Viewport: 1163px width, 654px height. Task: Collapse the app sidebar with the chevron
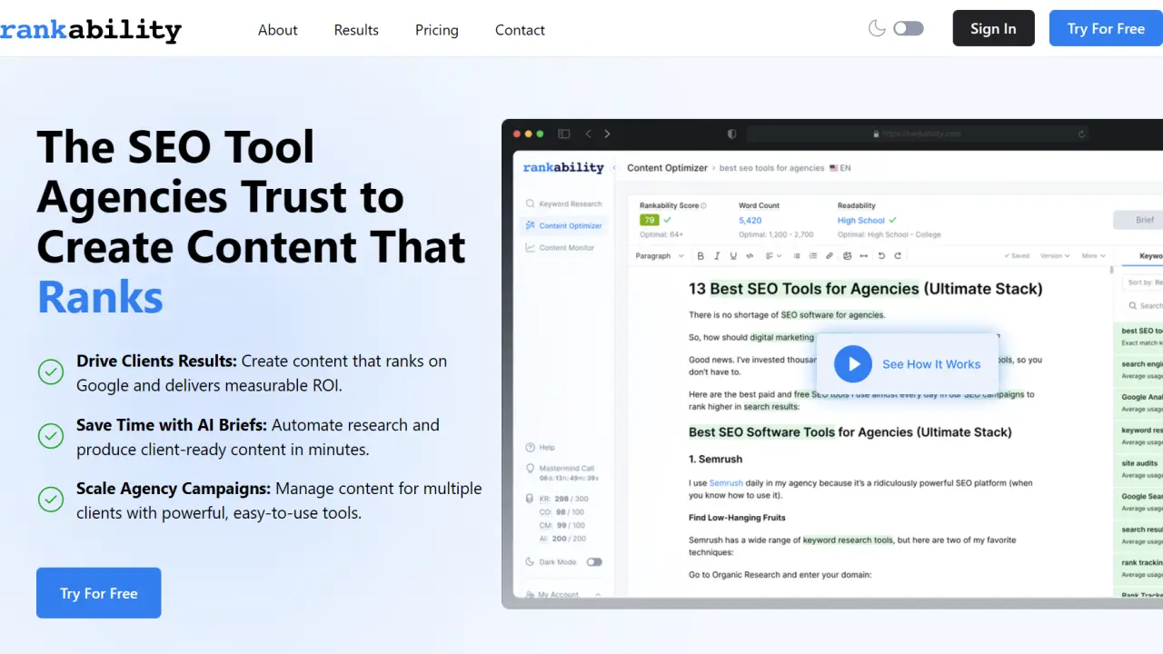tap(615, 168)
